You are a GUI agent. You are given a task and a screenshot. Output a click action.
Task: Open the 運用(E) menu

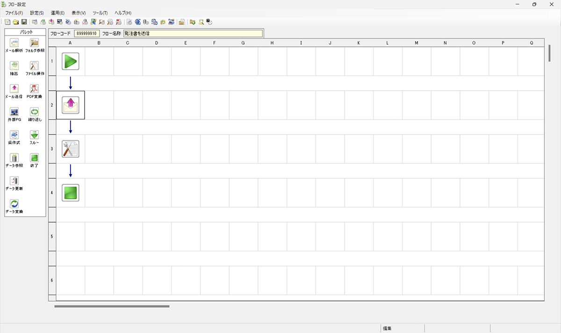(58, 13)
